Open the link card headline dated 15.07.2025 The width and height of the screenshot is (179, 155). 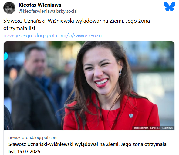click(87, 148)
